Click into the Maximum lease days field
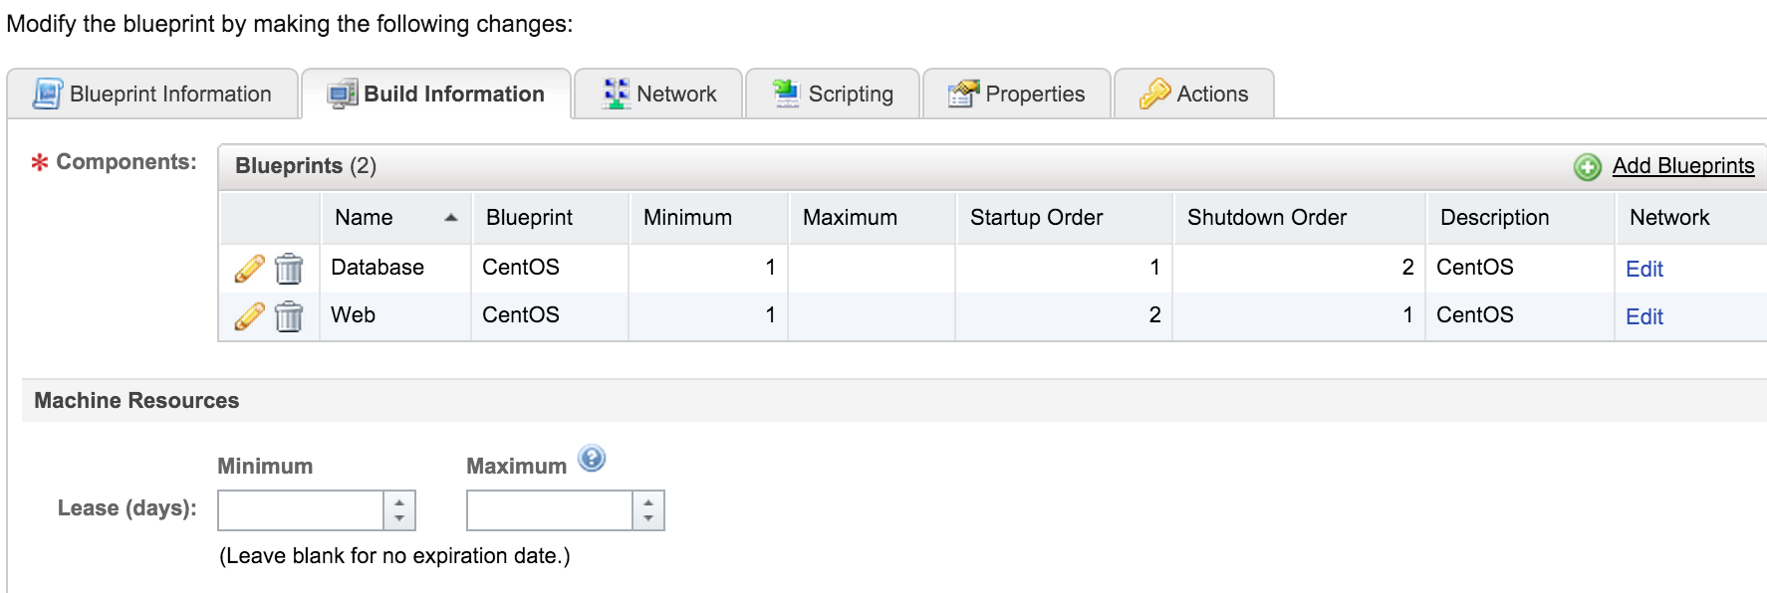The image size is (1767, 593). pos(550,510)
